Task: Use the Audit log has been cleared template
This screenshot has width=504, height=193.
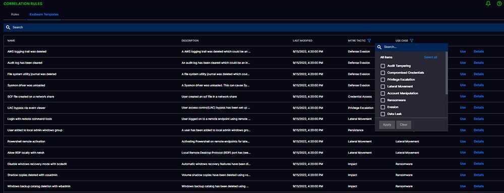Action: coord(463,63)
